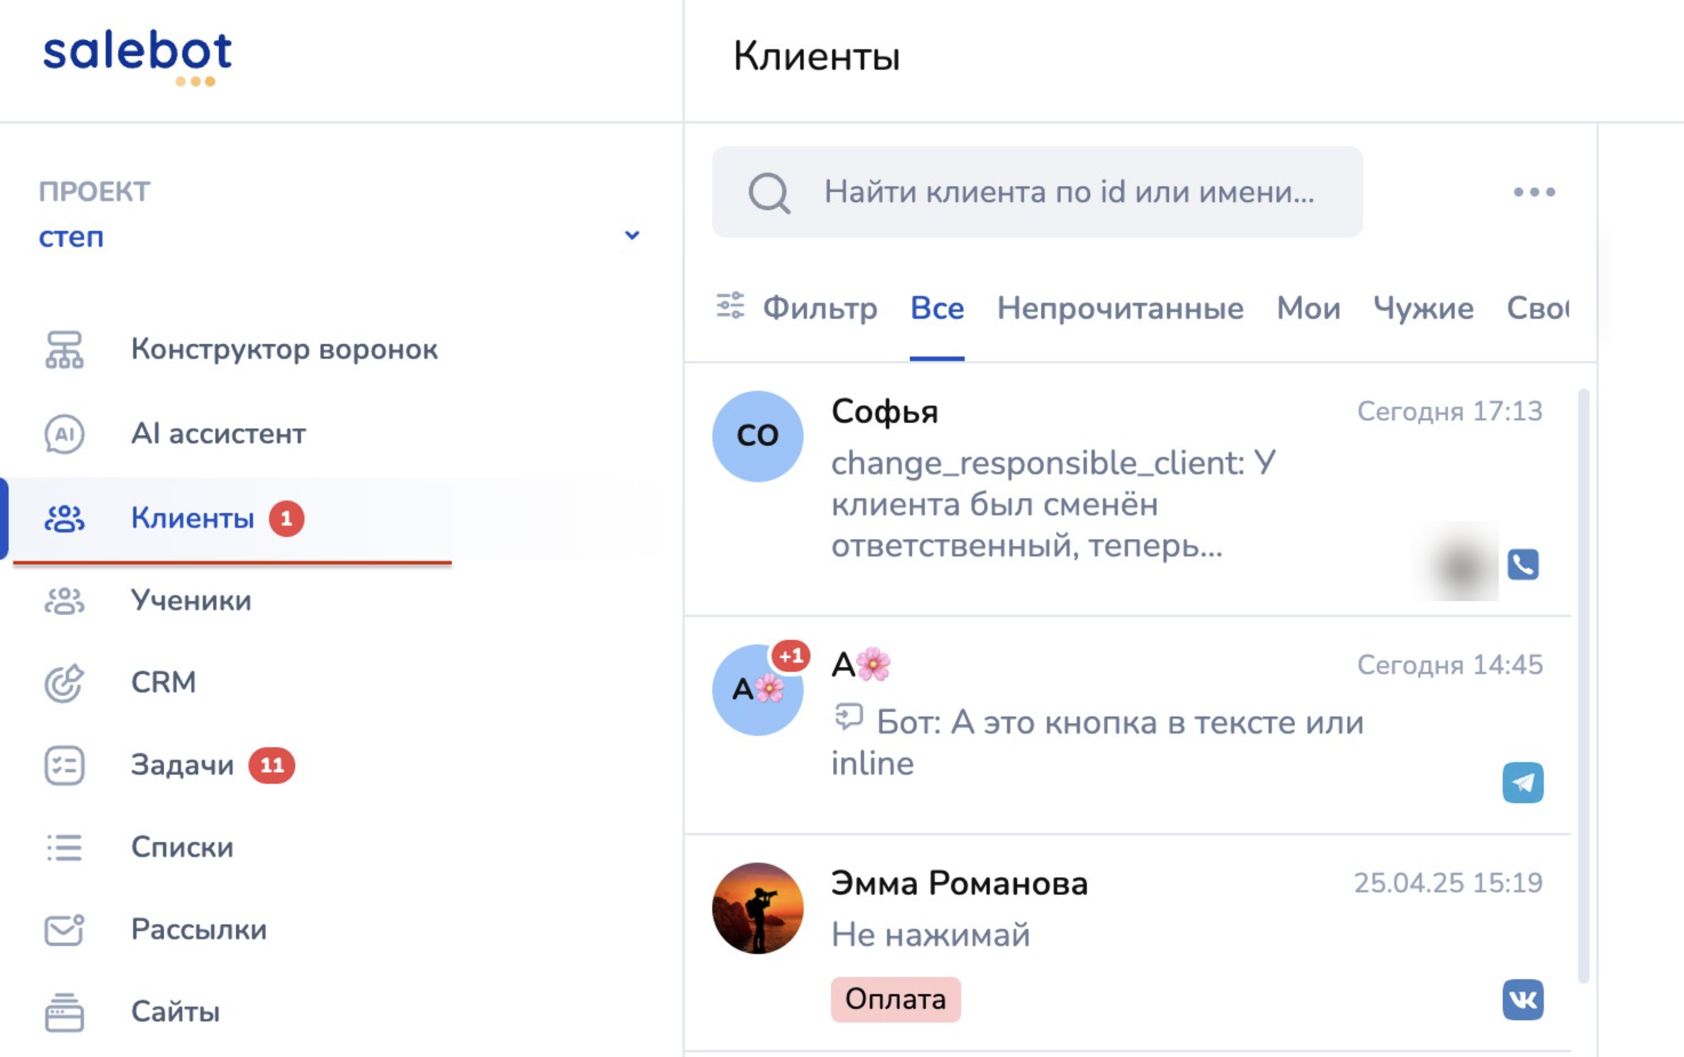Screen dimensions: 1684x1057
Task: Click the Оплата tag on Emma's chat
Action: (x=895, y=999)
